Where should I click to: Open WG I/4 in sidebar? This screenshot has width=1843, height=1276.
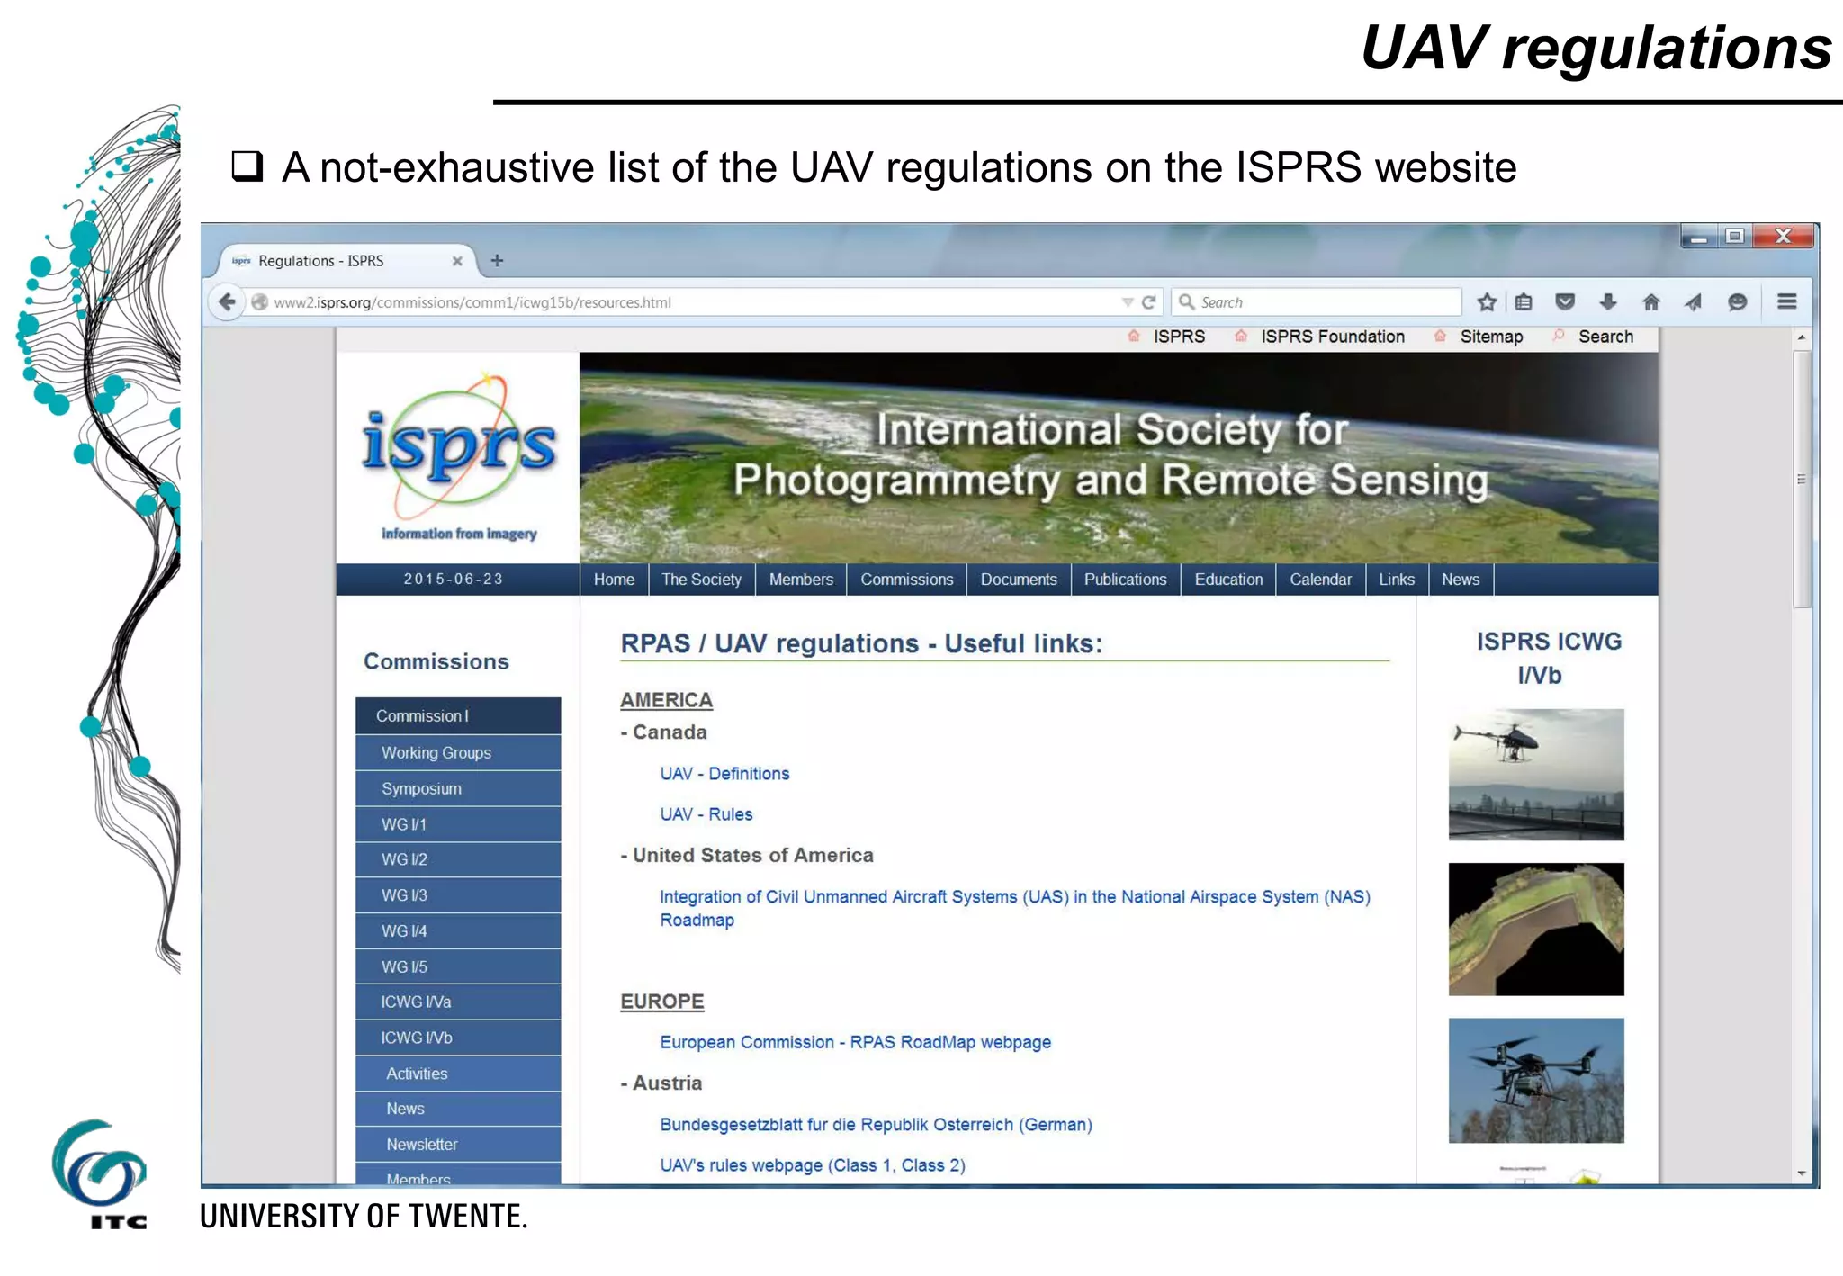(458, 931)
